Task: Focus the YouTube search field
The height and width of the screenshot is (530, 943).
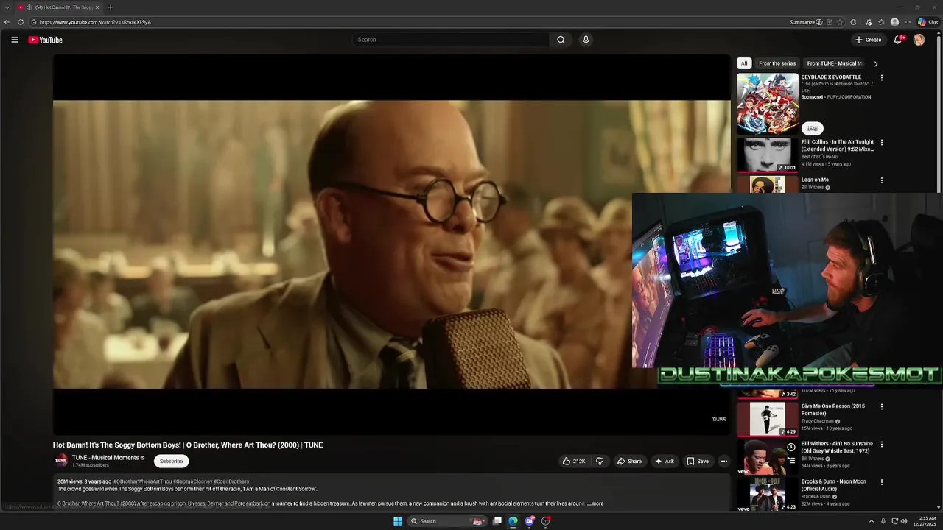Action: (x=451, y=40)
